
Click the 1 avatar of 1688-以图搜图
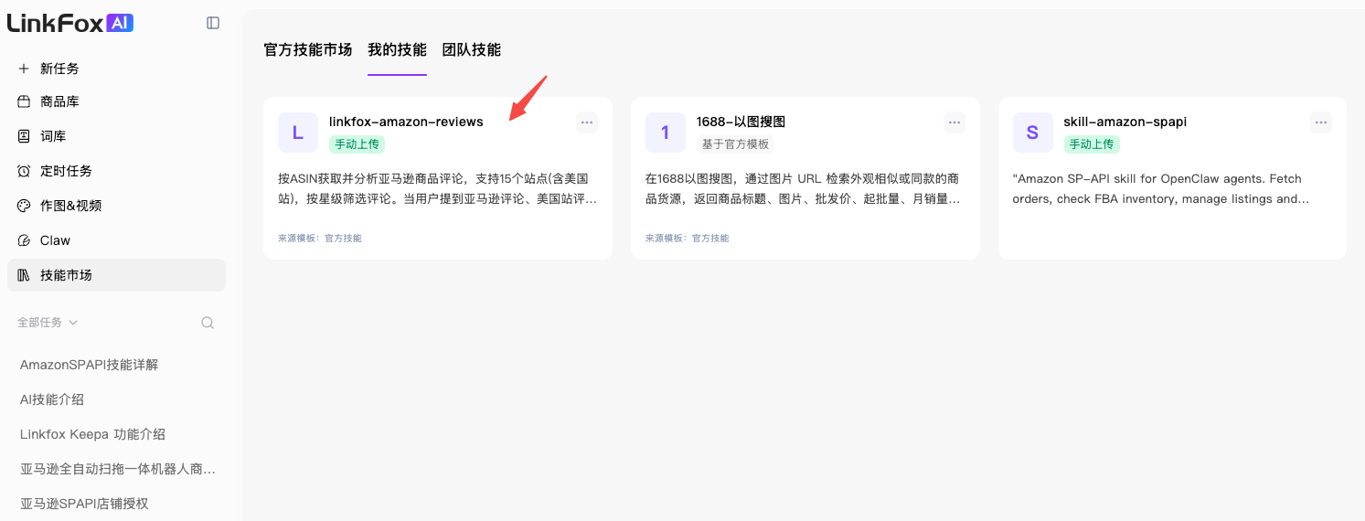point(666,133)
